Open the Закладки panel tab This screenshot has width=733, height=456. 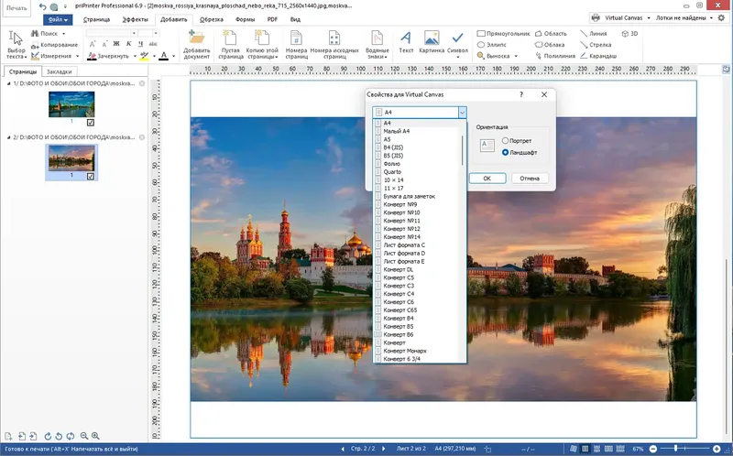pos(60,71)
